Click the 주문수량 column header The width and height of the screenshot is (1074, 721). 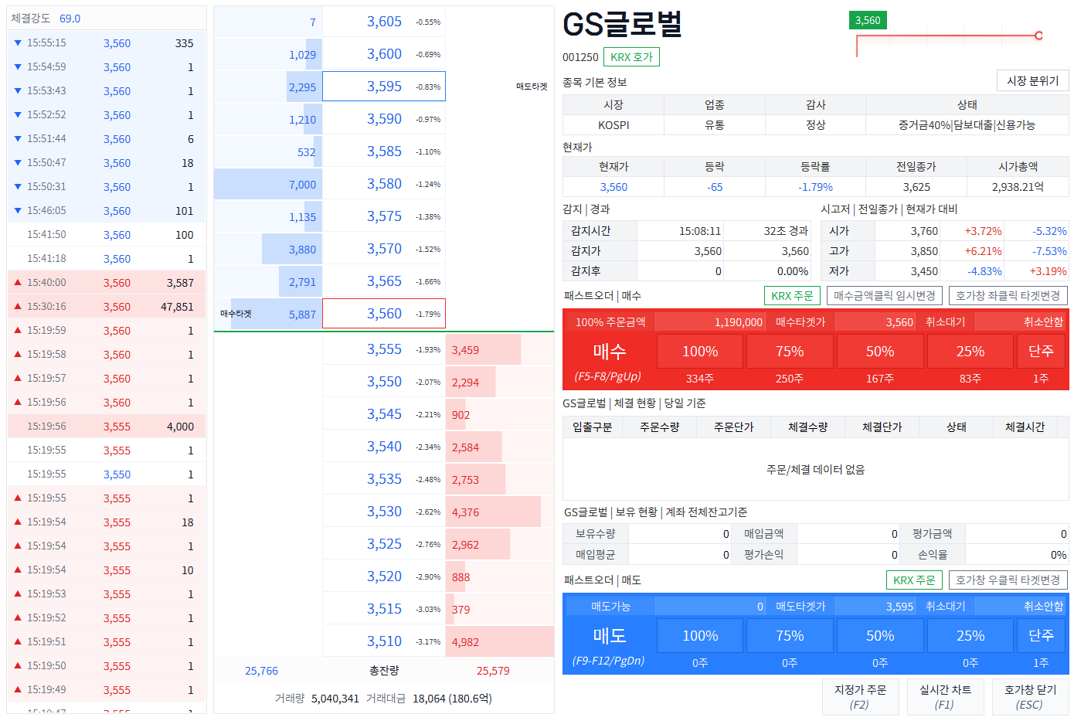659,427
